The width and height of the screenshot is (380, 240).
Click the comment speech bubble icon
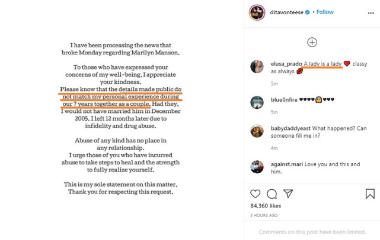(272, 194)
